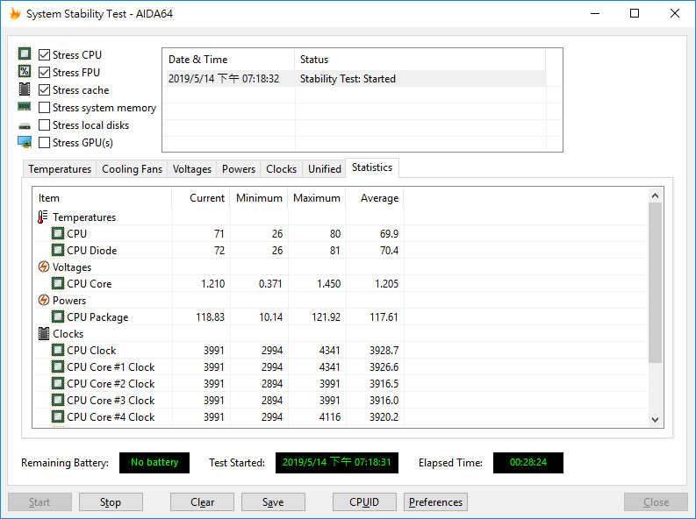Click the Current column header
This screenshot has height=519, width=696.
pos(201,198)
